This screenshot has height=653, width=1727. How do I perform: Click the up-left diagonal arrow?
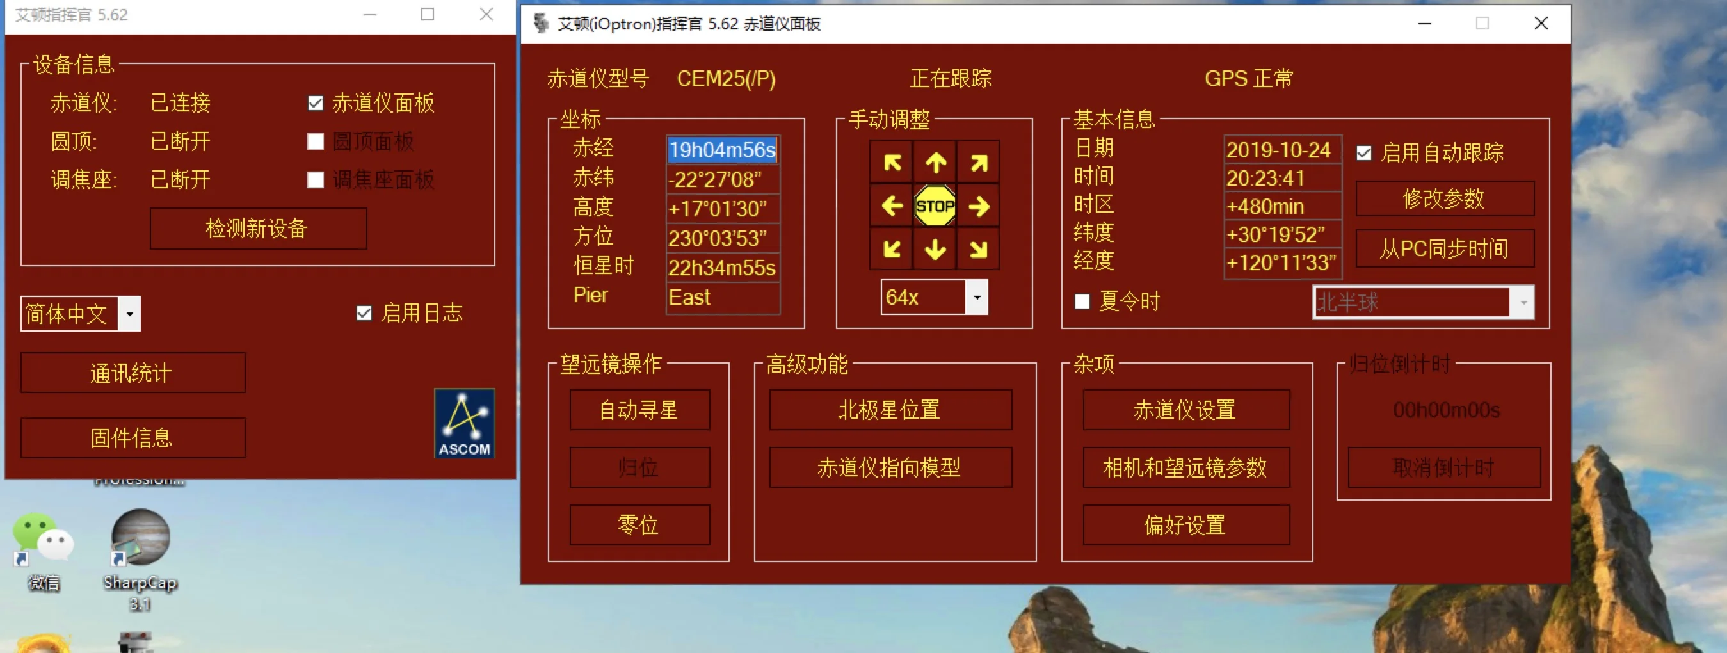point(892,162)
